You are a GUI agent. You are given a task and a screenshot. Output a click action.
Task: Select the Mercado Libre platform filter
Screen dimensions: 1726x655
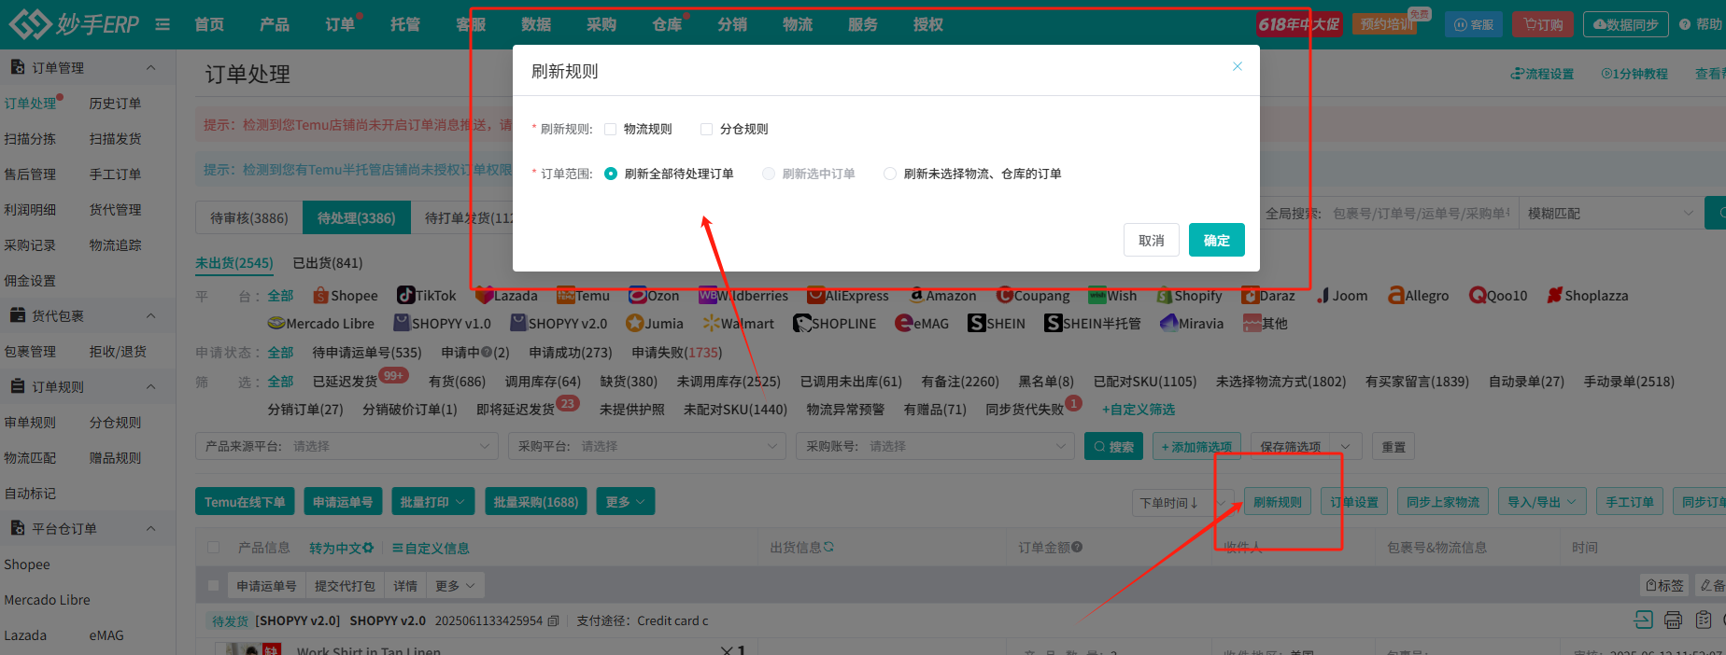[x=320, y=324]
